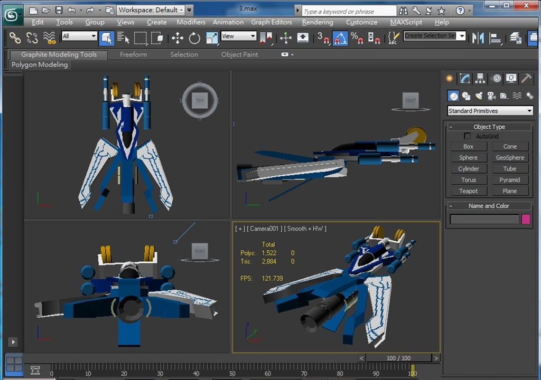Expand the Workspace: Default dropdown

coord(151,9)
